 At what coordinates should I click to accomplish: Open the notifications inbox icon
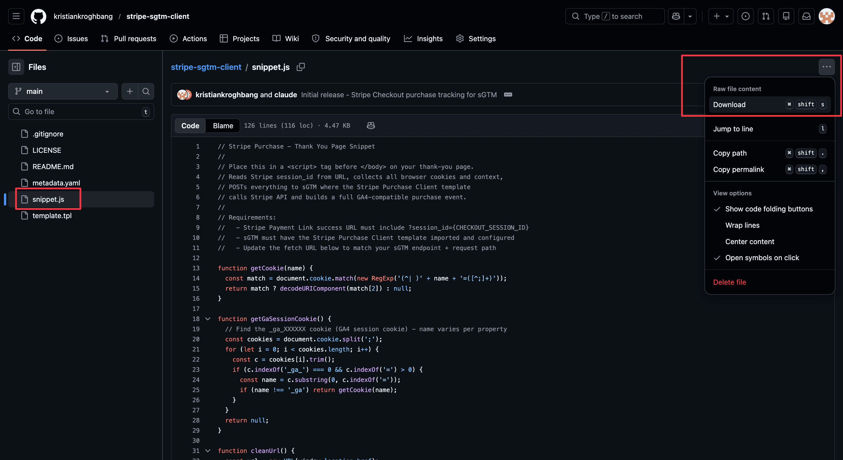(x=806, y=16)
